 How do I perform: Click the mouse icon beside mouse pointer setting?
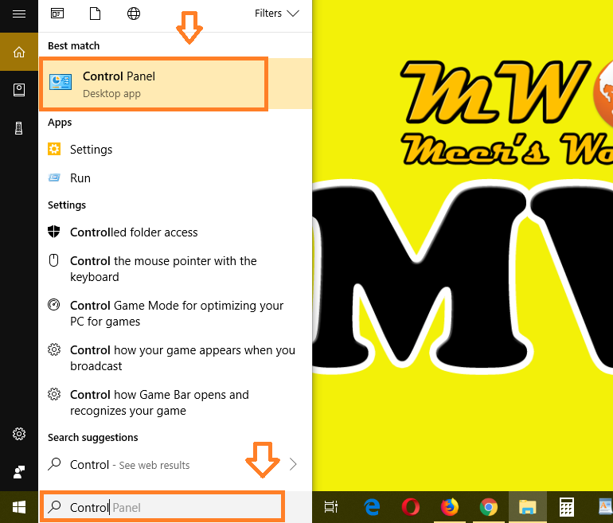point(53,260)
